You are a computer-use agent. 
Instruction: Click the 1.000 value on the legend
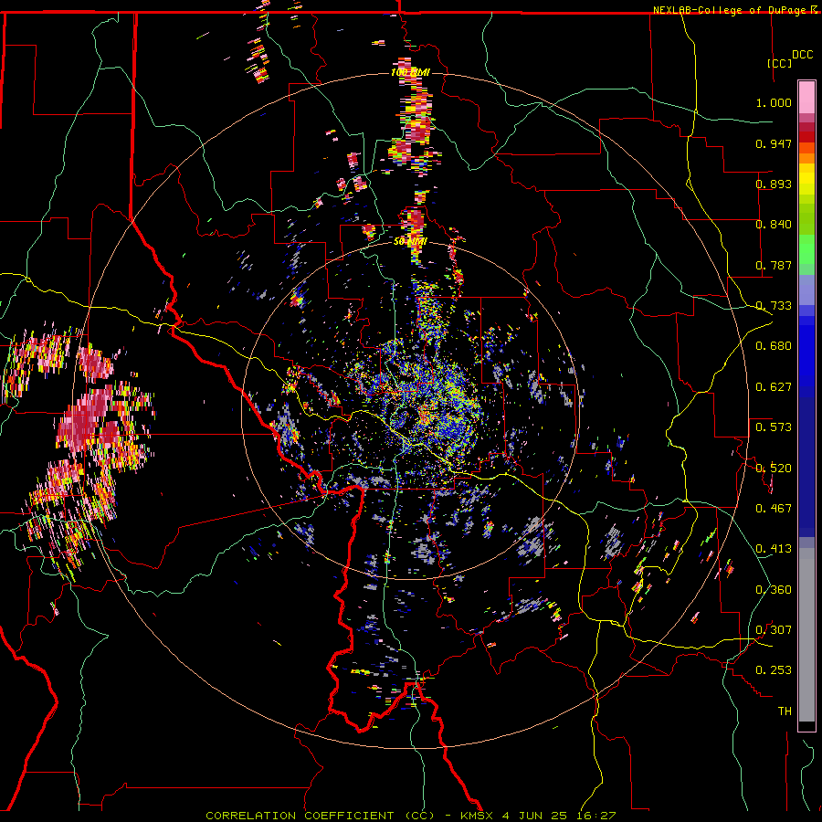coord(774,102)
